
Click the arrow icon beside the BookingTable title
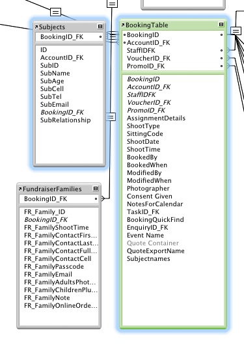pos(123,25)
